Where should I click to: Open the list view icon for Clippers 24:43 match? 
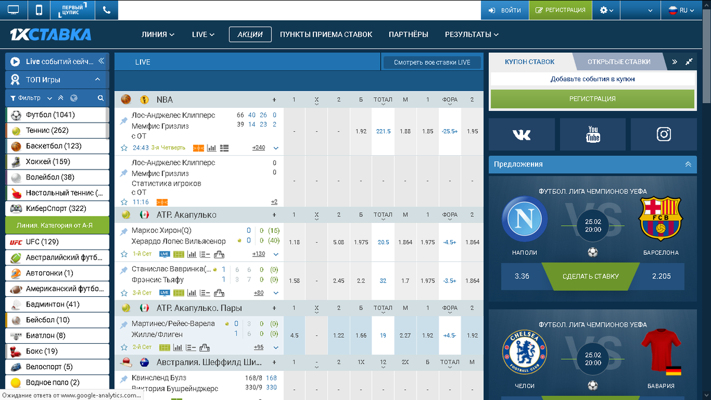224,148
